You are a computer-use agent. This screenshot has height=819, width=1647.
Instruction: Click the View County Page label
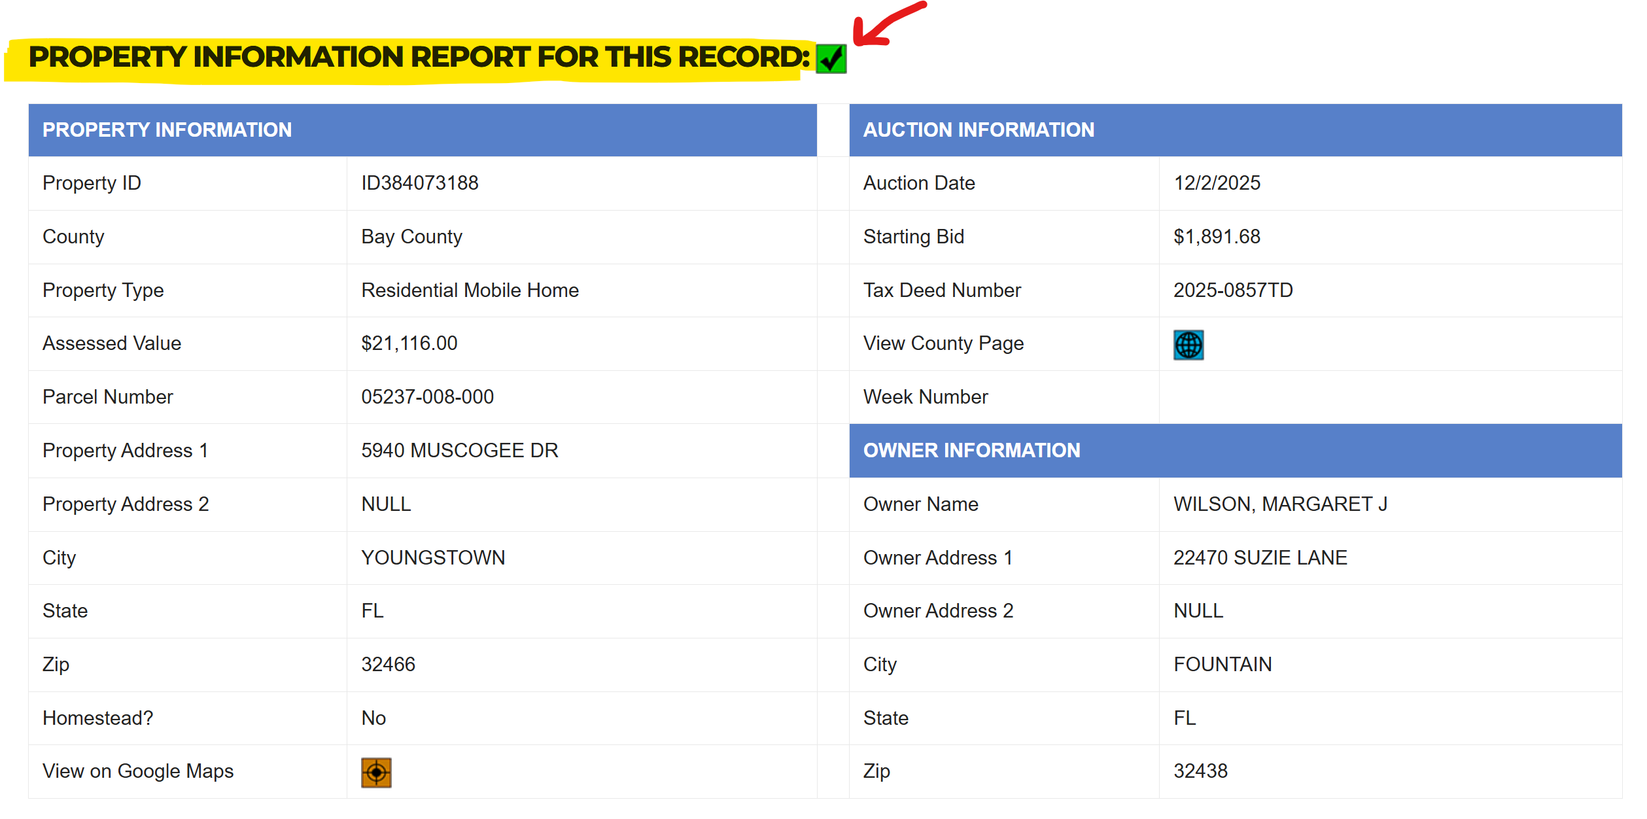pos(943,343)
